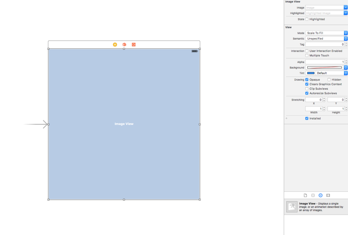Click the blue Tint color well
The image size is (348, 235).
(311, 73)
